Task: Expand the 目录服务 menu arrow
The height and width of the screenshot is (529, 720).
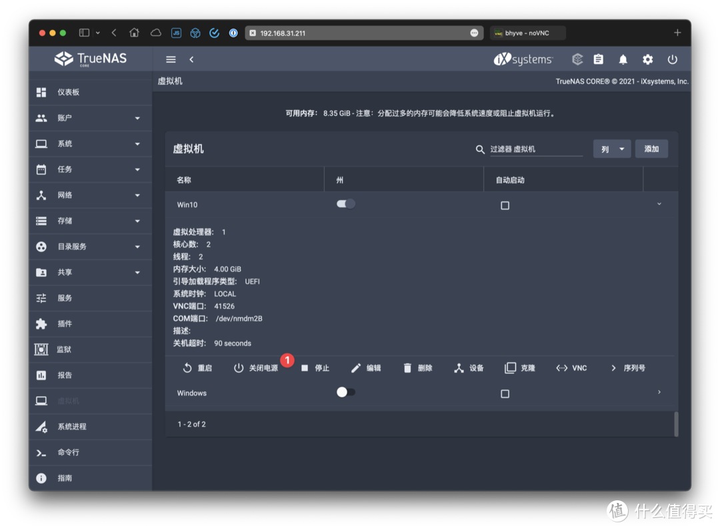Action: pyautogui.click(x=137, y=247)
